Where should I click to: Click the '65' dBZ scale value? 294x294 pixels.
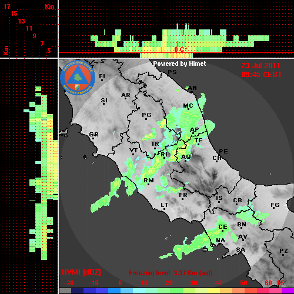pyautogui.click(x=280, y=283)
